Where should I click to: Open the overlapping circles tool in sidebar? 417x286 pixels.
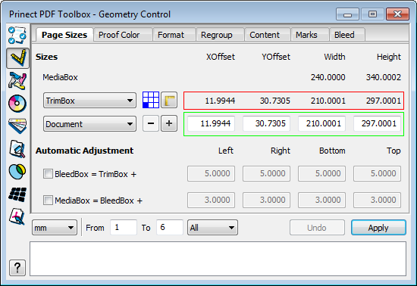pos(17,172)
